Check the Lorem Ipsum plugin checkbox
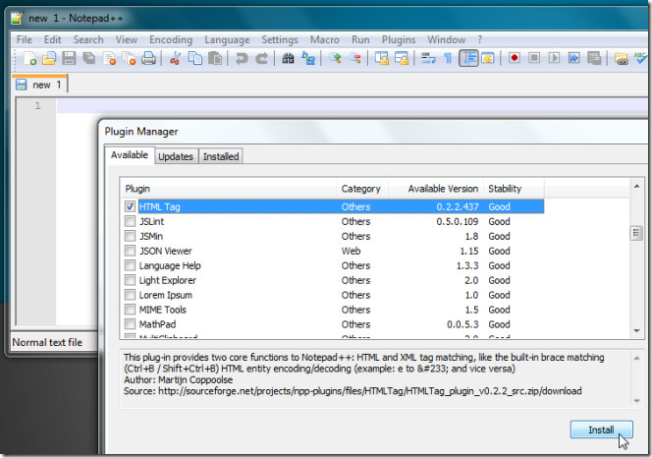The image size is (652, 458). 130,295
